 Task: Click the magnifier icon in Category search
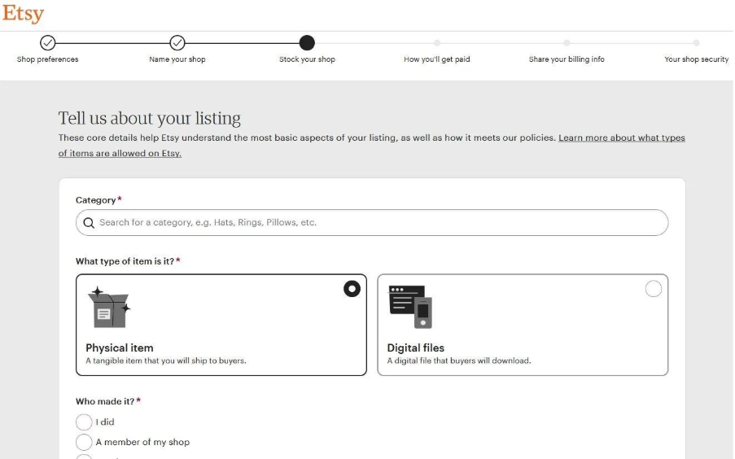click(88, 223)
